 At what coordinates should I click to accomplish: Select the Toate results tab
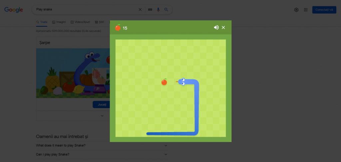(x=42, y=22)
